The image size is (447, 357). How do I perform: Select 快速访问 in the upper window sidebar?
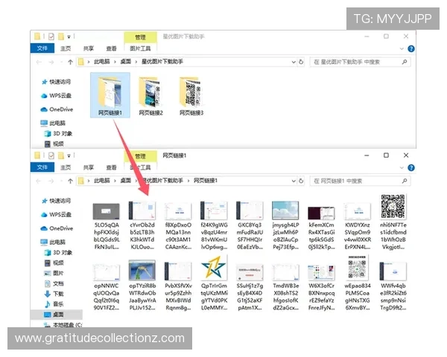click(x=56, y=82)
